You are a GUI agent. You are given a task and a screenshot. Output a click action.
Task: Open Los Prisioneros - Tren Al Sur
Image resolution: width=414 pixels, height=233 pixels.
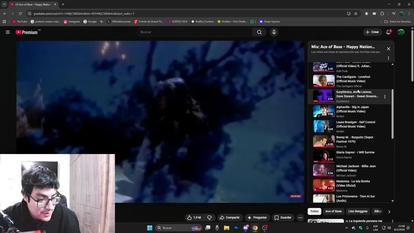click(x=355, y=198)
